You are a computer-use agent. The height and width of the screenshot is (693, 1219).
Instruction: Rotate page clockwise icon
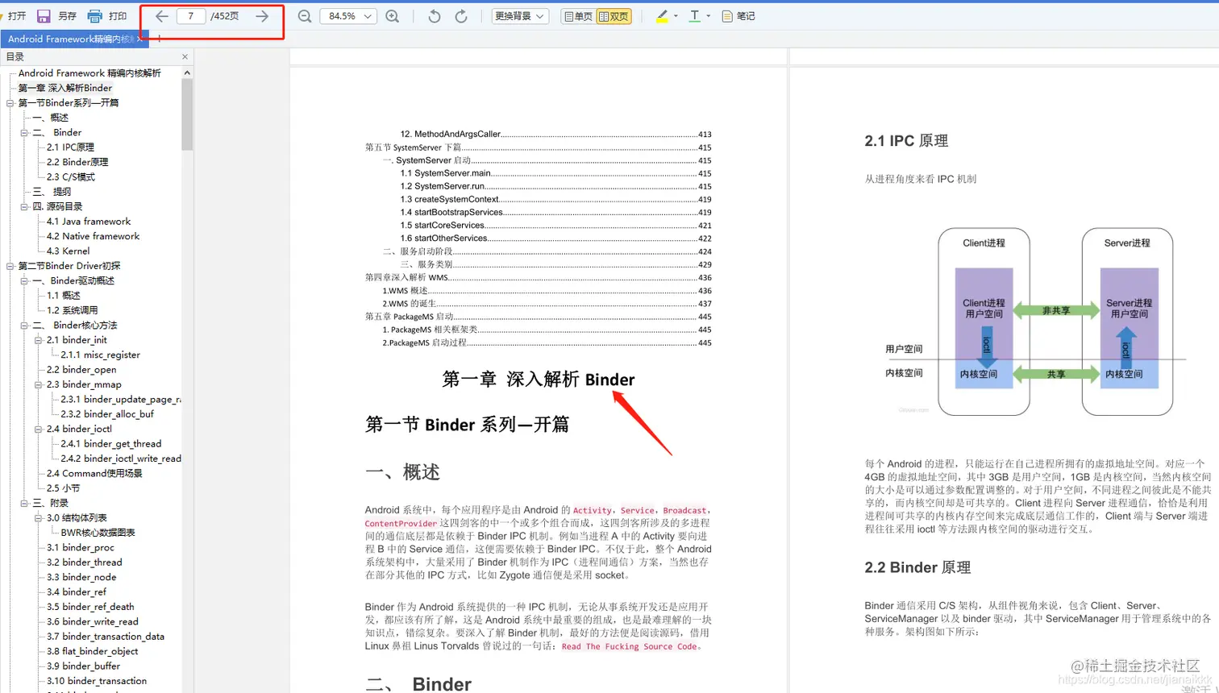[x=461, y=16]
